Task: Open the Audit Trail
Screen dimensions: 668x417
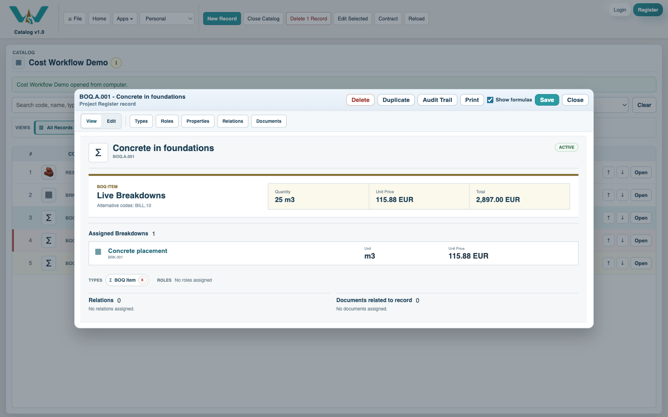Action: tap(437, 100)
